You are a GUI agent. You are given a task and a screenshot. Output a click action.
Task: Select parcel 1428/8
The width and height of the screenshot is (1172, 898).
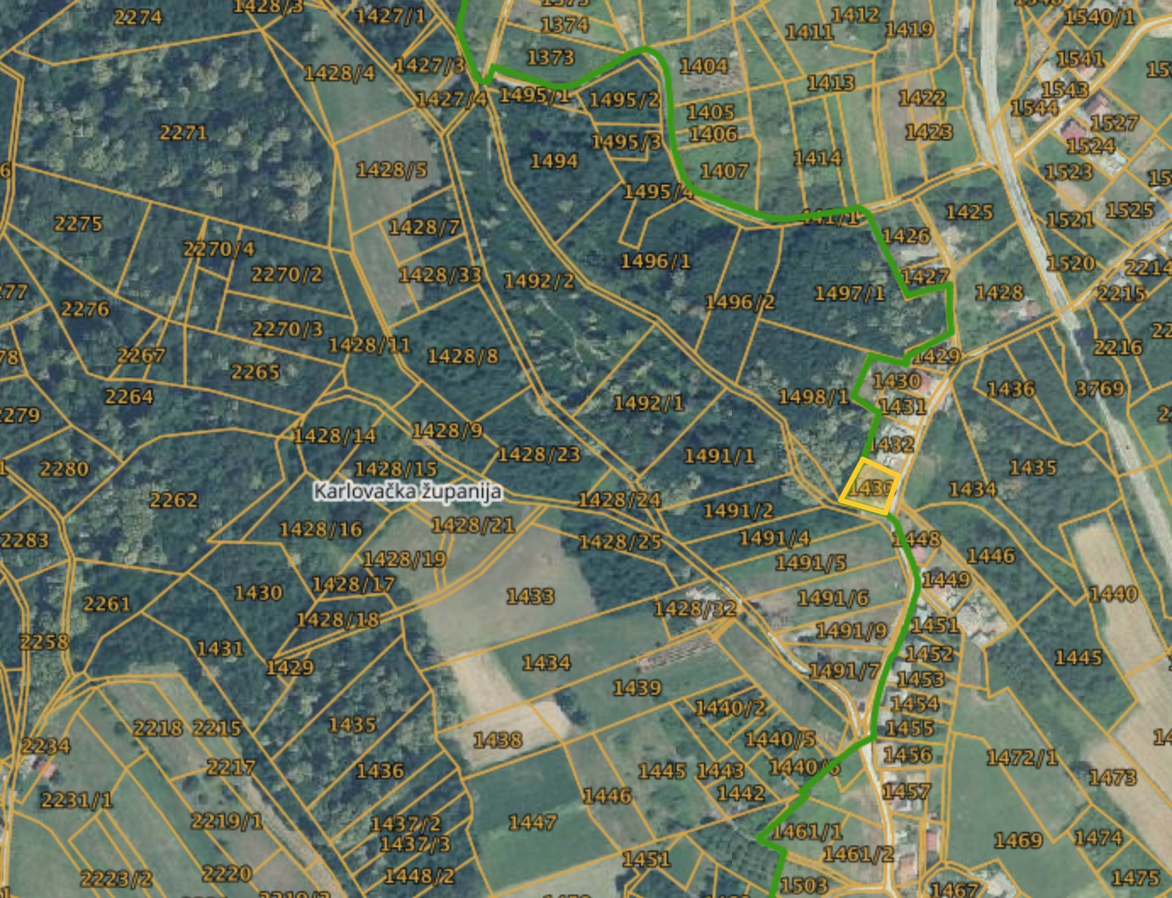(x=463, y=356)
